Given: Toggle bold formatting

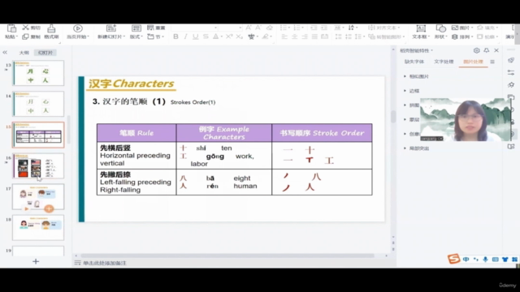Looking at the screenshot, I should point(175,36).
